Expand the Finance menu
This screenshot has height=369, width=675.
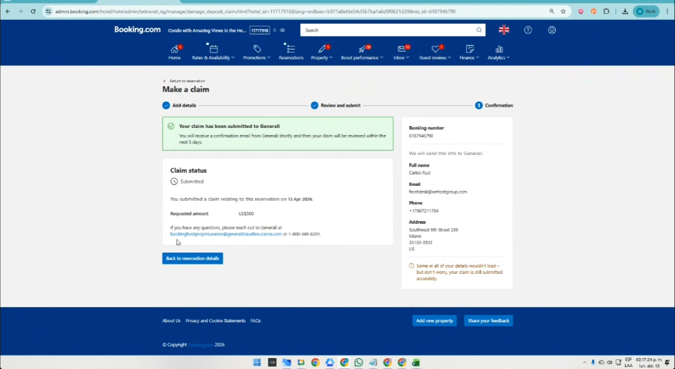[x=469, y=52]
